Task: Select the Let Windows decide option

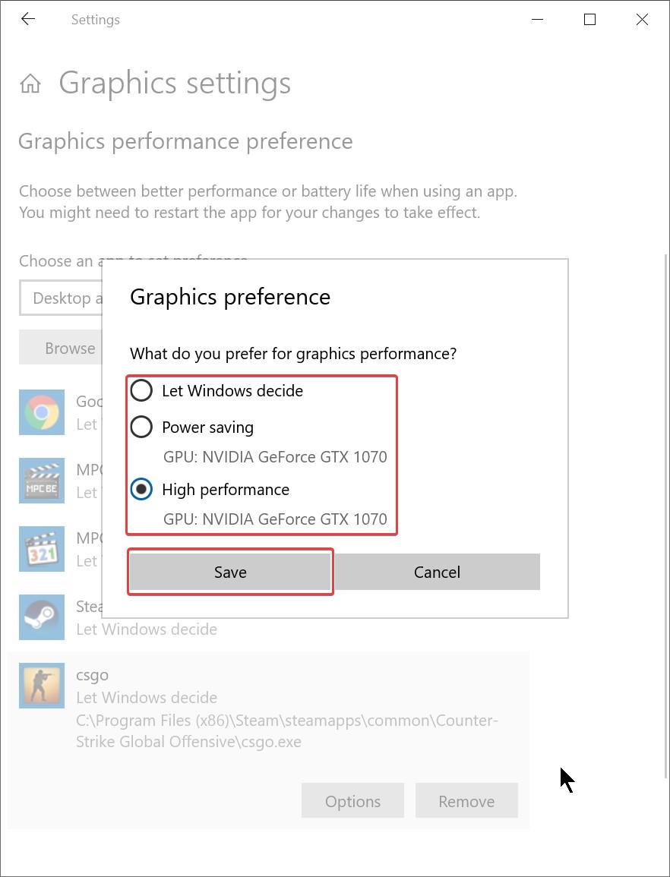Action: point(141,390)
